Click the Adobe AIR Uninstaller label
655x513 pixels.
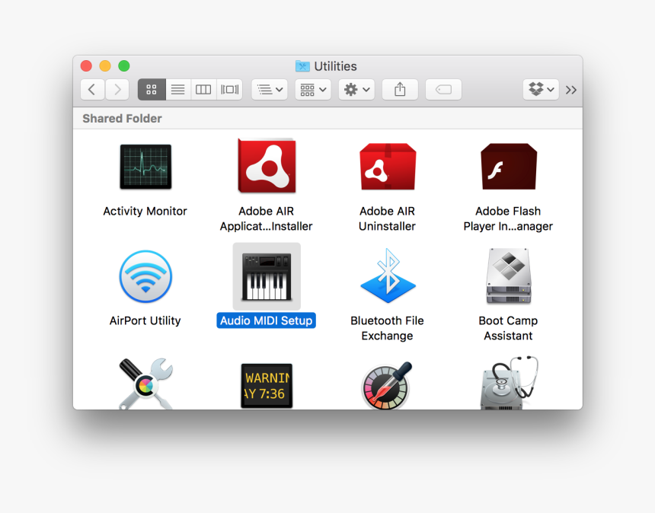point(387,218)
